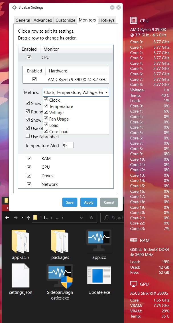Click the Save button
The width and height of the screenshot is (173, 323).
click(70, 202)
